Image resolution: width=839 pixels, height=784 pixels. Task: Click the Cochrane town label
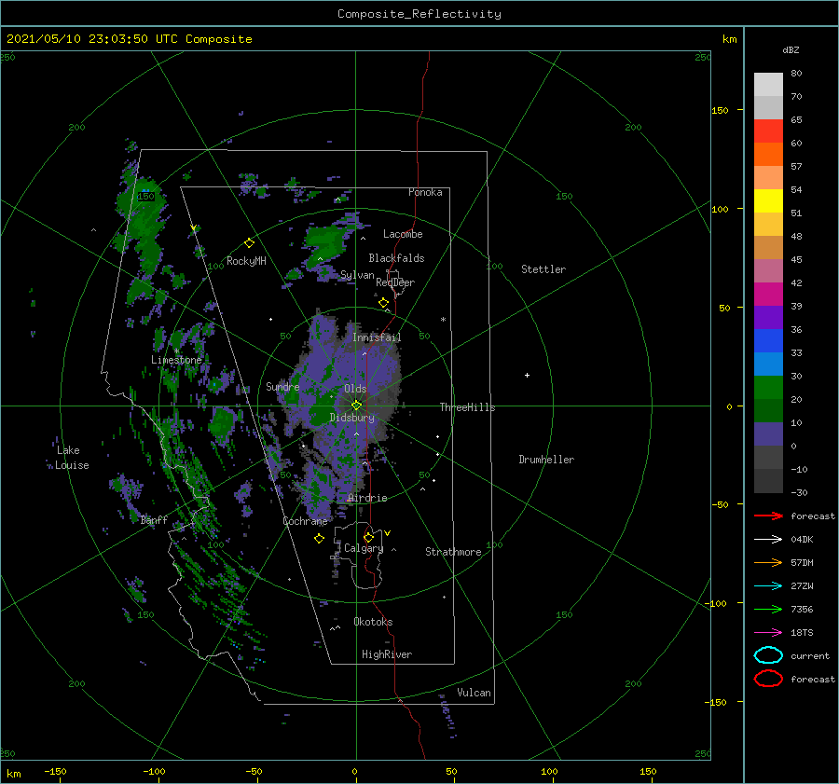[305, 521]
